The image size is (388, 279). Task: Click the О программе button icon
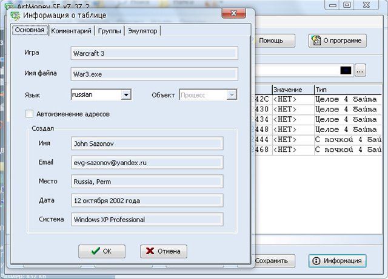(x=316, y=41)
